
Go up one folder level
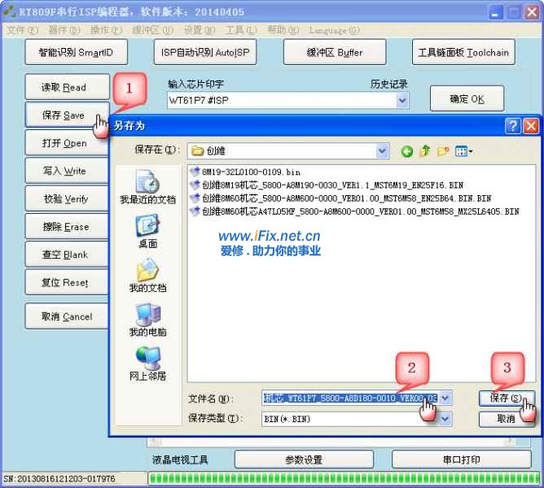pos(424,150)
